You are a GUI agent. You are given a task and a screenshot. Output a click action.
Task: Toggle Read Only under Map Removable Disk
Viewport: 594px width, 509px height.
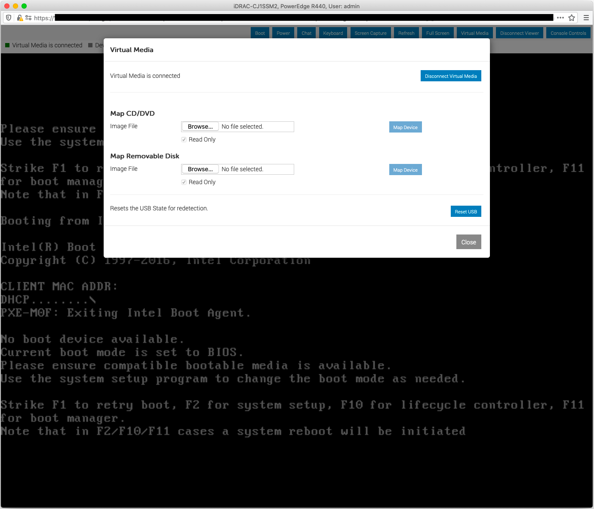point(184,182)
